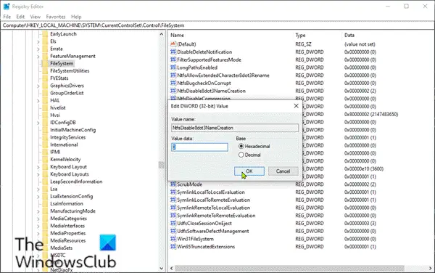Click the tree pane scroll down arrow
This screenshot has width=435, height=273.
point(162,268)
